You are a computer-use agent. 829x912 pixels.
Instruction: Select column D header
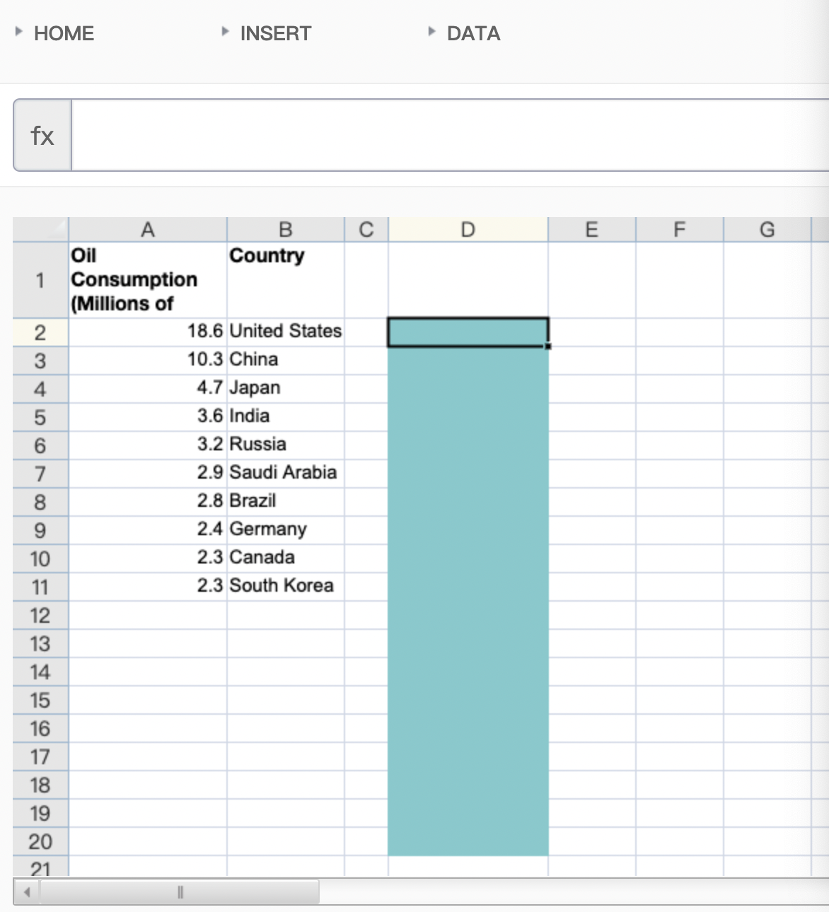click(468, 230)
